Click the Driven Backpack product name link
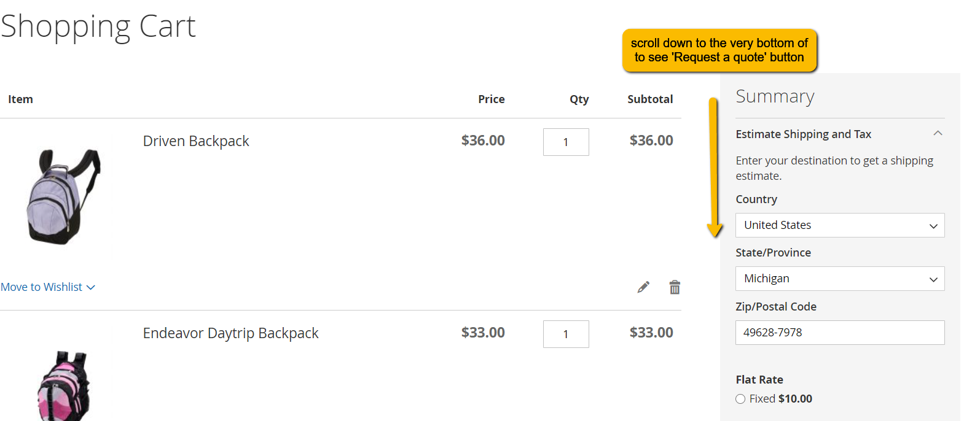Image resolution: width=980 pixels, height=421 pixels. (x=196, y=141)
